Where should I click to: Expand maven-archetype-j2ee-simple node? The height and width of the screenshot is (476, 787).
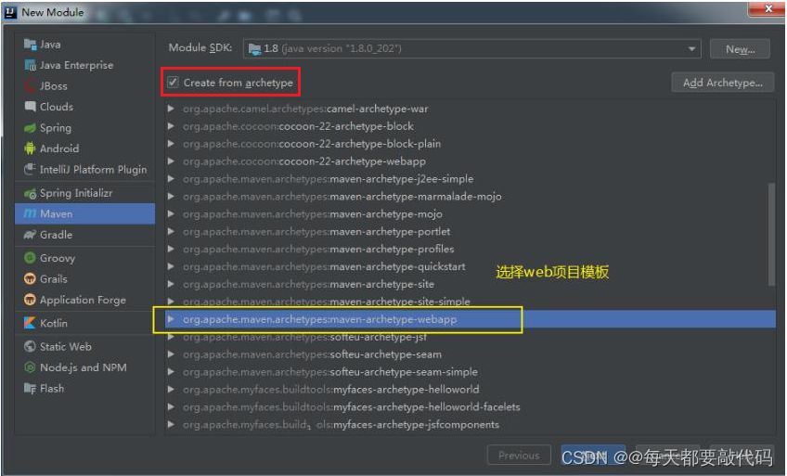[171, 178]
